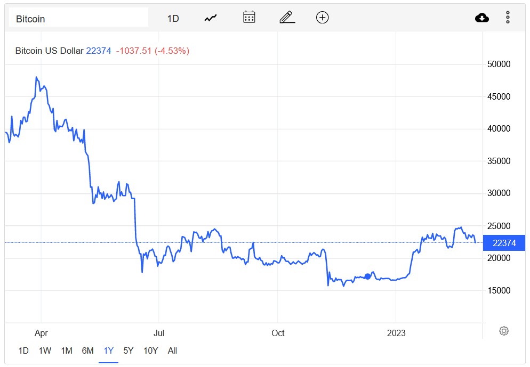The image size is (530, 367).
Task: Add comparison with plus circle icon
Action: (x=322, y=17)
